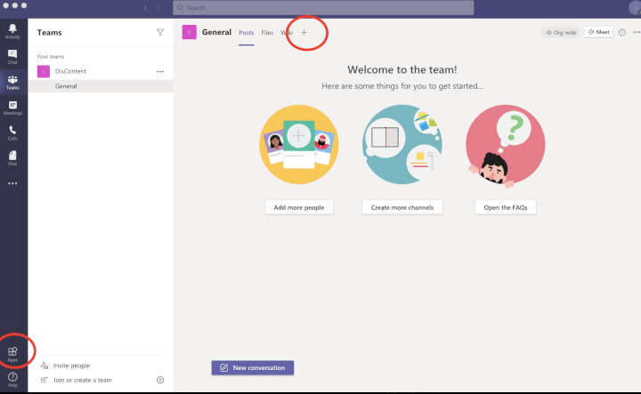
Task: Select the General channel in list
Action: [x=100, y=86]
